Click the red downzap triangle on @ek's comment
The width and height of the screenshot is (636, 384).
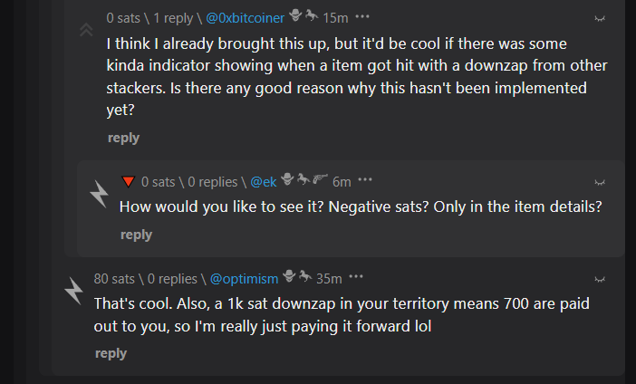tap(128, 182)
